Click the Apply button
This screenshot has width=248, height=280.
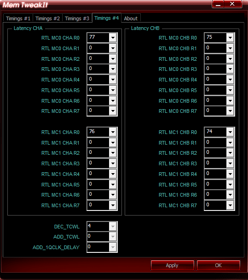tap(172, 265)
